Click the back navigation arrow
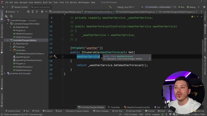 tap(3, 7)
